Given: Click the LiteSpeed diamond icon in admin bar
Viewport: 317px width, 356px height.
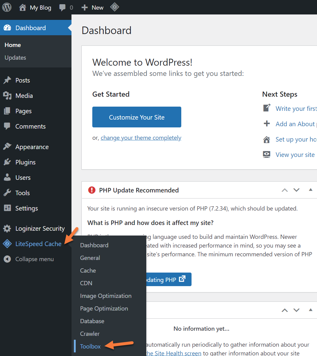Looking at the screenshot, I should pos(115,7).
